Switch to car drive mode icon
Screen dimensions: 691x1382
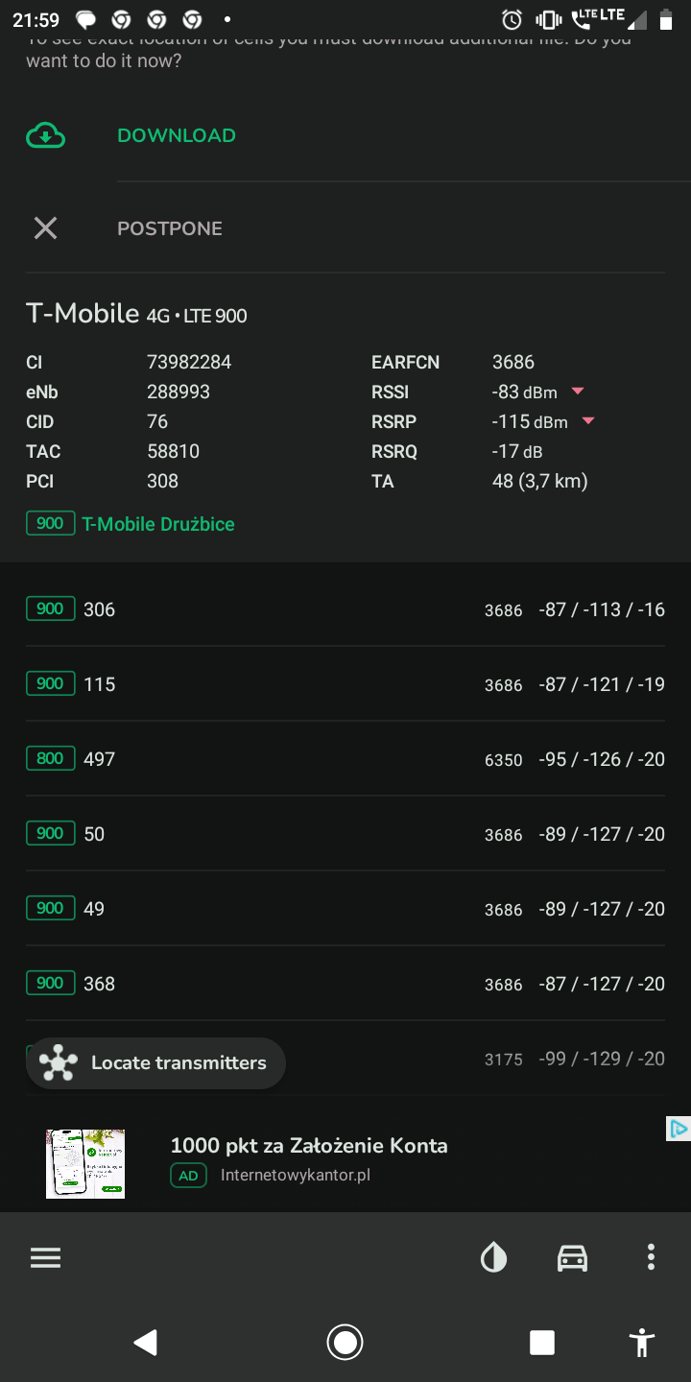coord(572,1257)
